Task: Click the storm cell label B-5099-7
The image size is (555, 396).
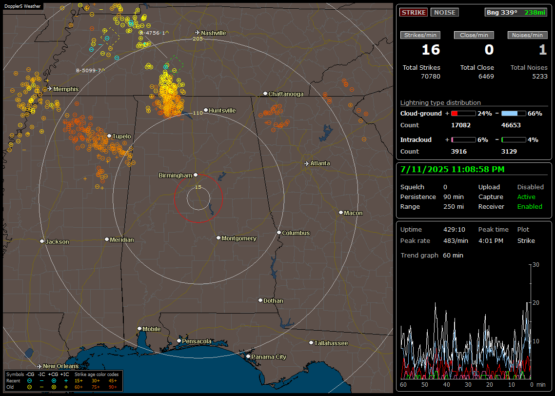Action: point(90,70)
